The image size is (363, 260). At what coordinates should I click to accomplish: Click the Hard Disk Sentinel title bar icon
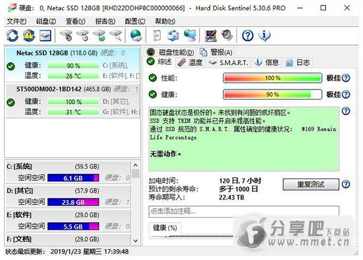(x=12, y=8)
